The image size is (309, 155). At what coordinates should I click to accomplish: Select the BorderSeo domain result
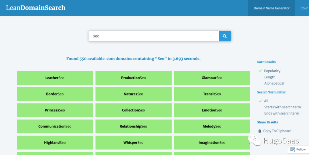pos(55,94)
